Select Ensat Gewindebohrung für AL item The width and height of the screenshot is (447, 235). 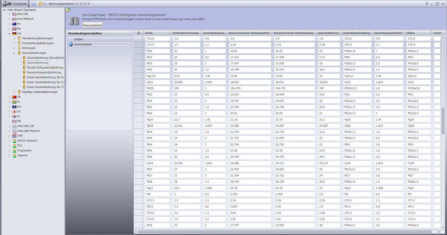click(x=45, y=77)
